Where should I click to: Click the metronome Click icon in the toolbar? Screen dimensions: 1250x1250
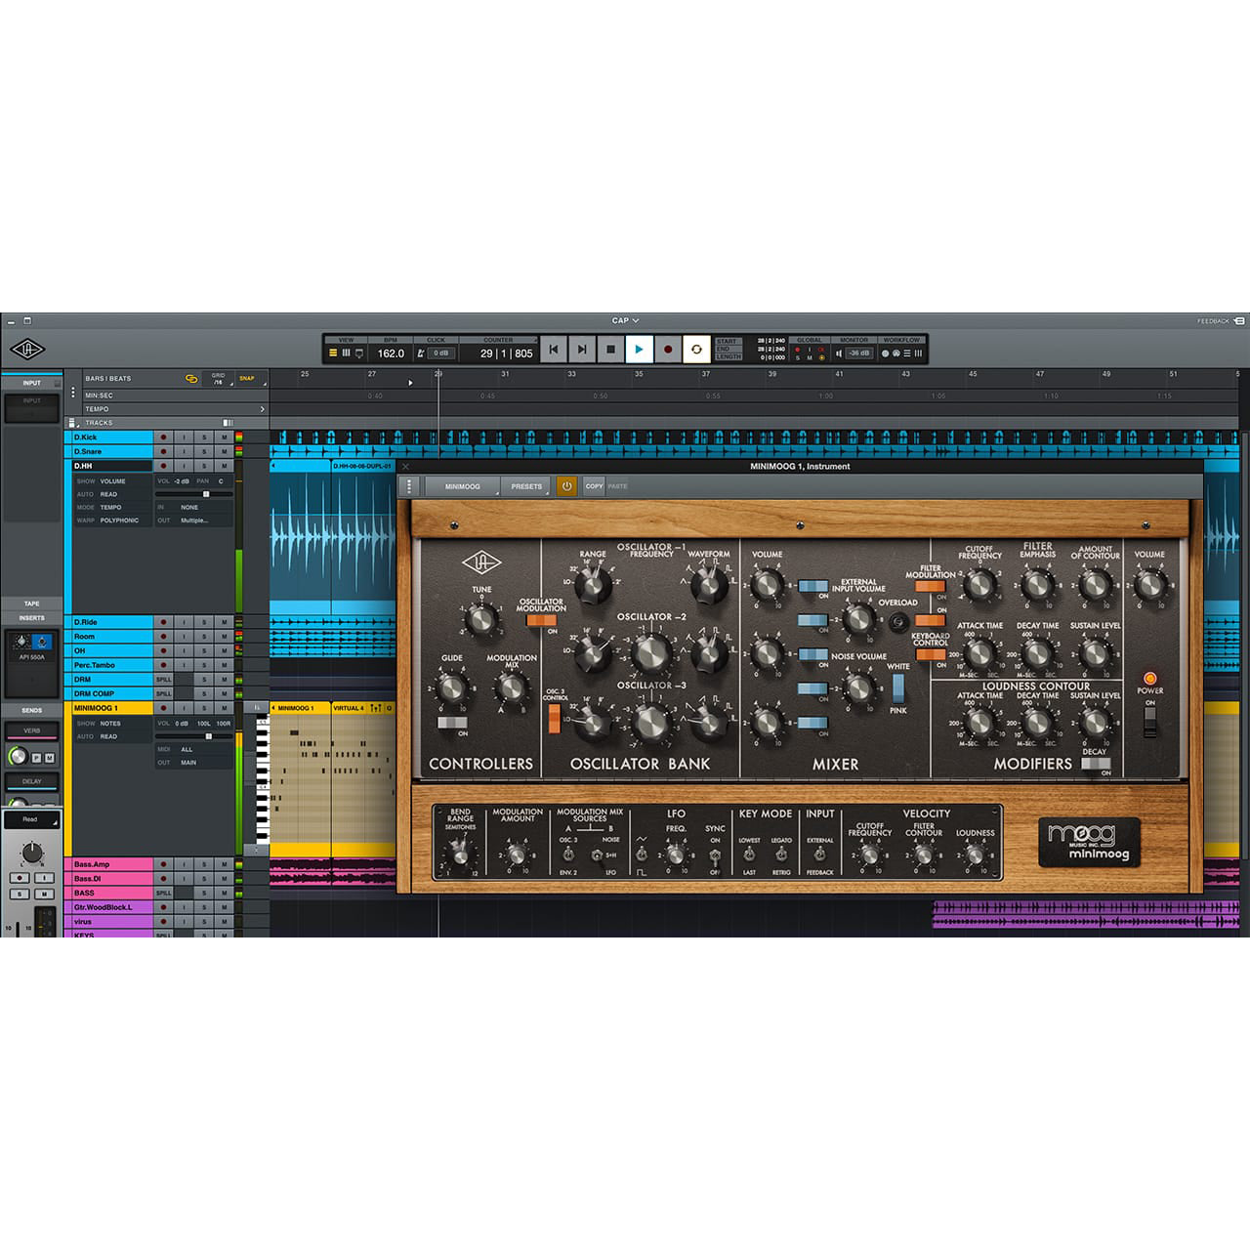tap(420, 352)
